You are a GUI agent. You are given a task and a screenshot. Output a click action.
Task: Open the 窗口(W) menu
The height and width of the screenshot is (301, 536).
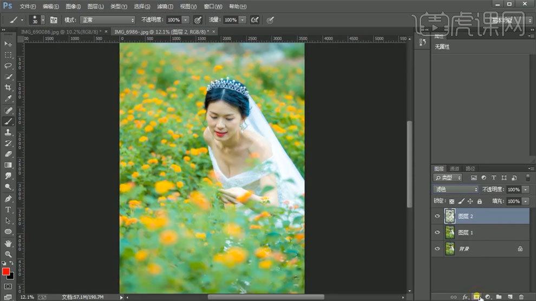coord(213,6)
